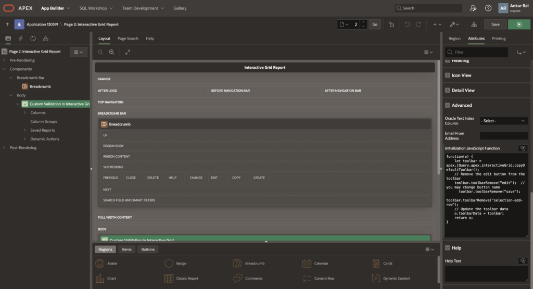
Task: Open the Page Shared Components tab icon
Action: (x=46, y=39)
